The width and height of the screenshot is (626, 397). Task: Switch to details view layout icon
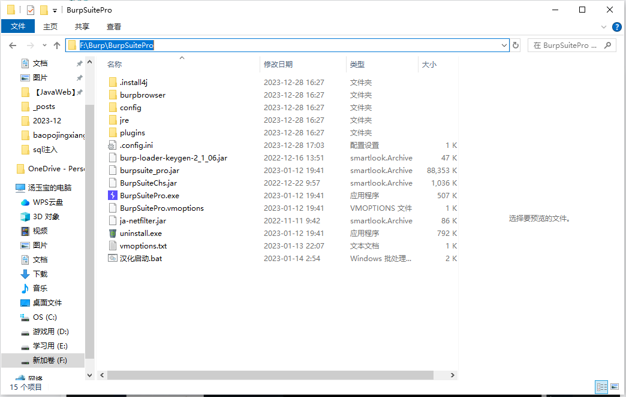[x=601, y=386]
